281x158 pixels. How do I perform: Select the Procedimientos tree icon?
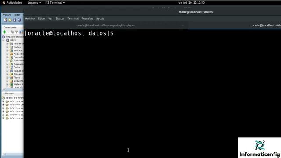pyautogui.click(x=11, y=57)
